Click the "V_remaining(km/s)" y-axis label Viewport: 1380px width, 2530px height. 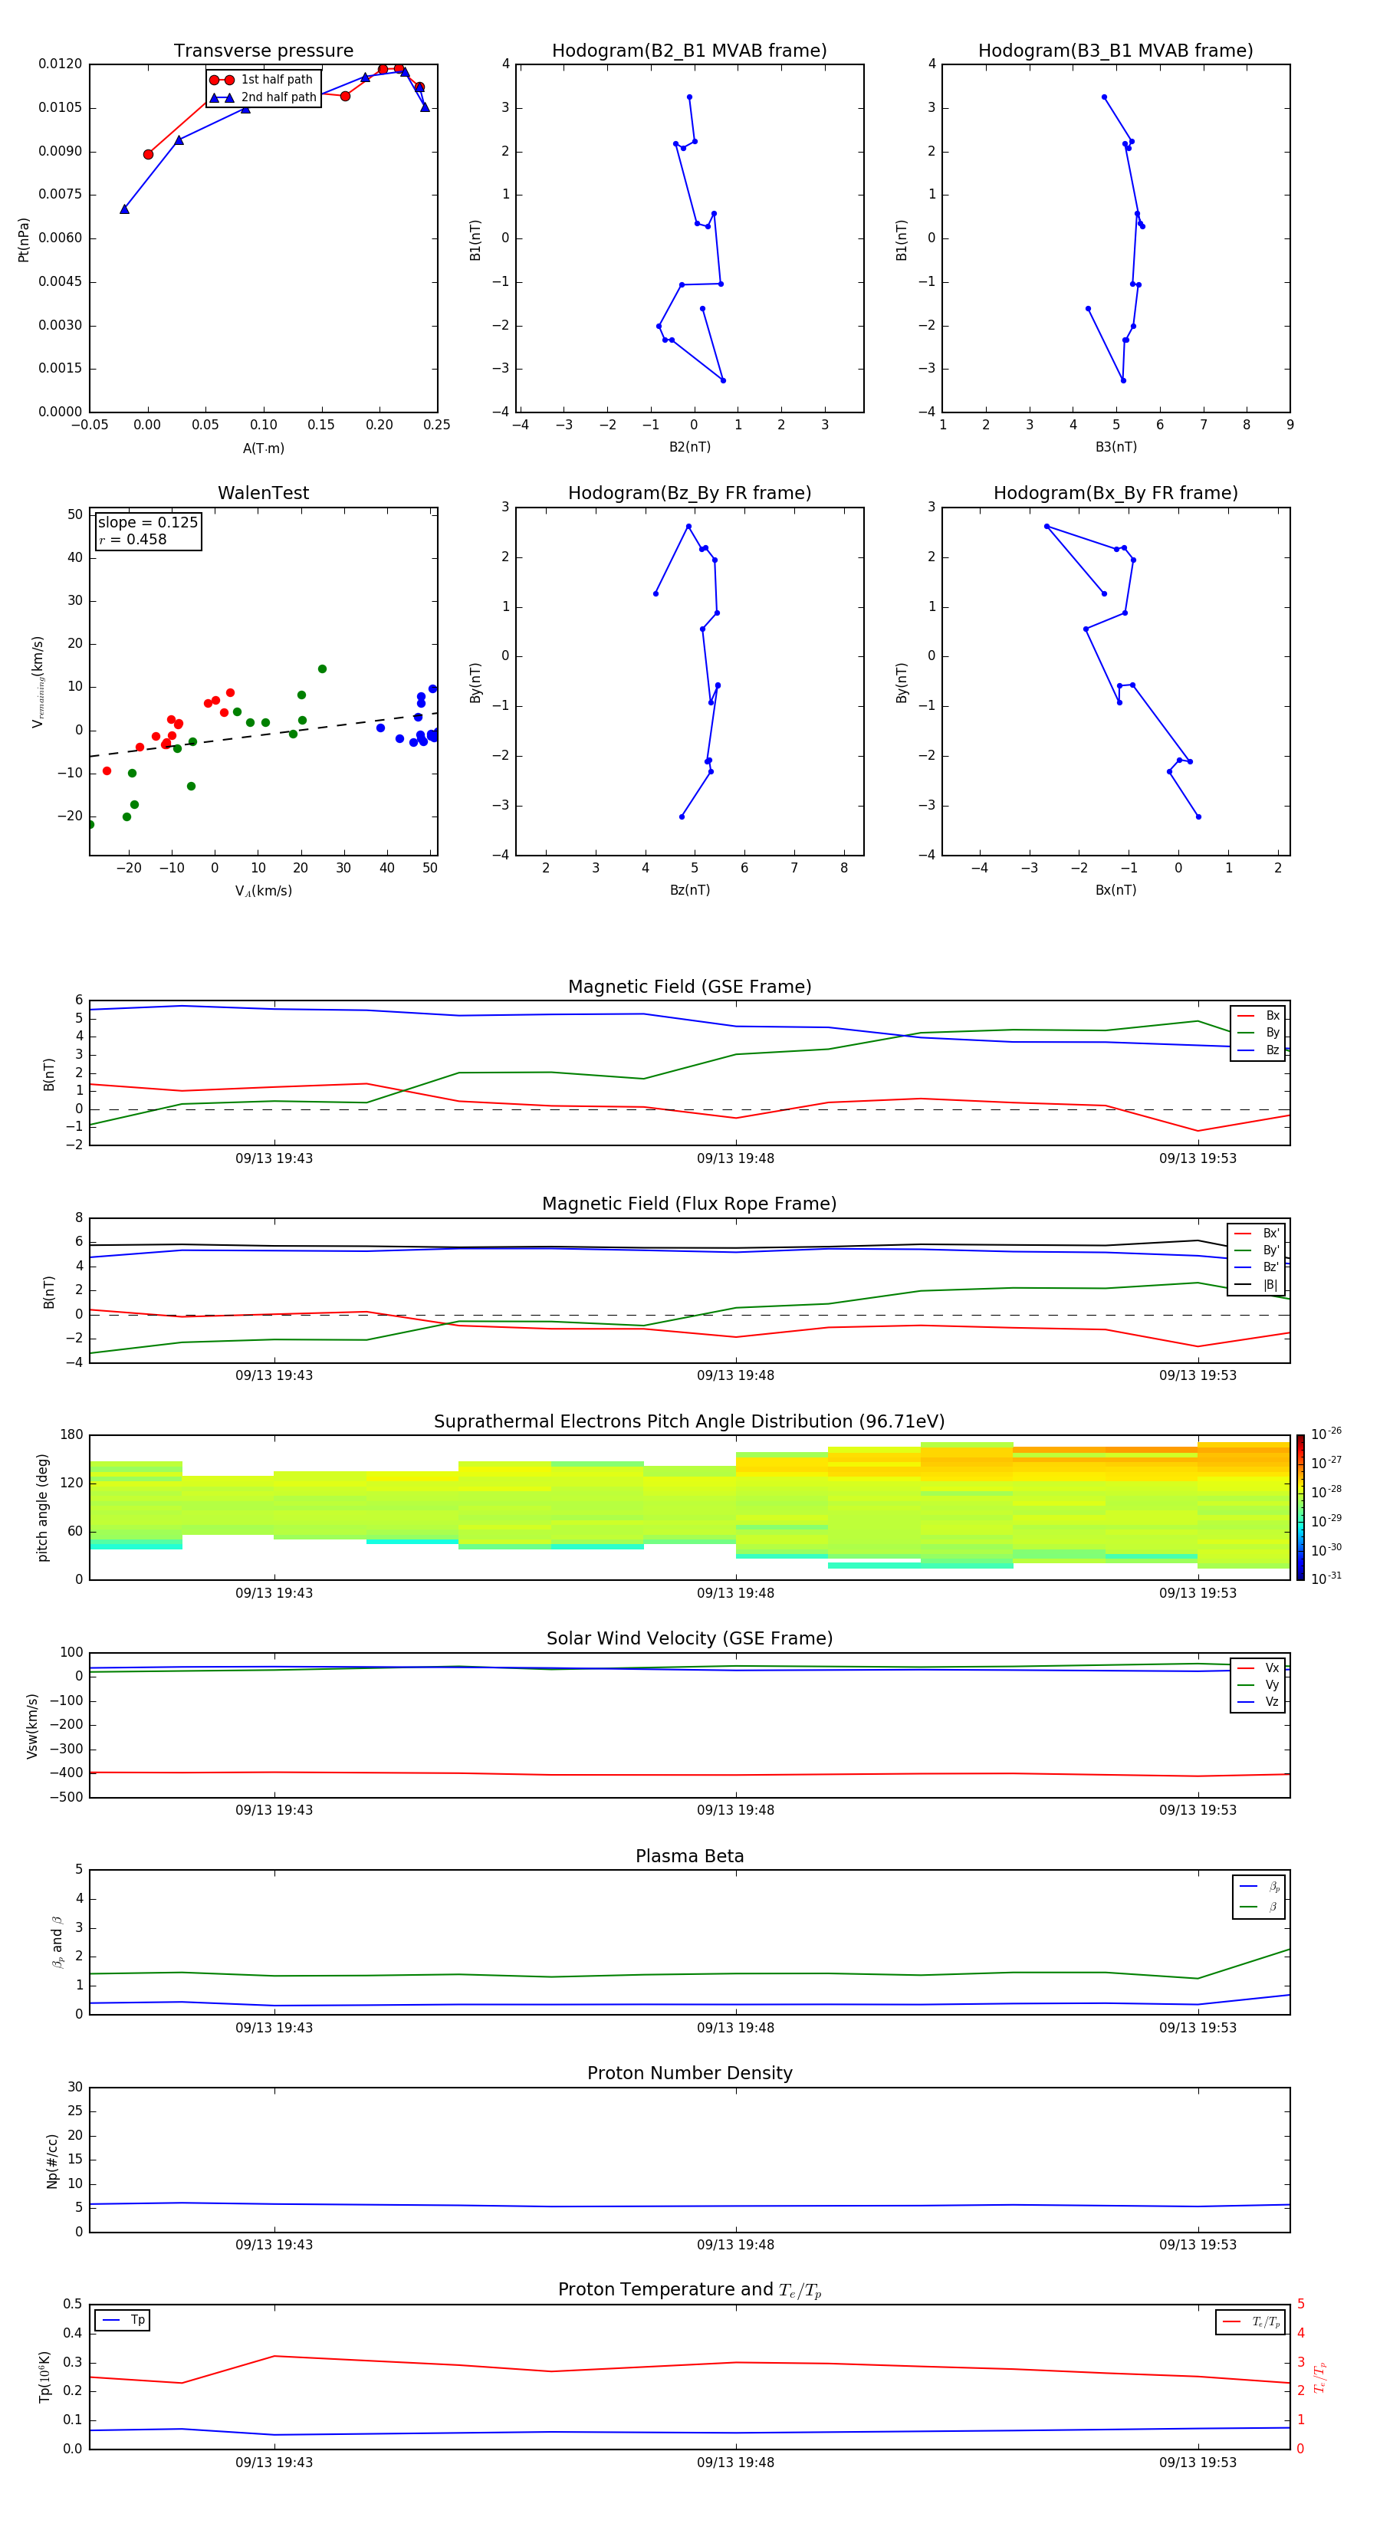38,682
